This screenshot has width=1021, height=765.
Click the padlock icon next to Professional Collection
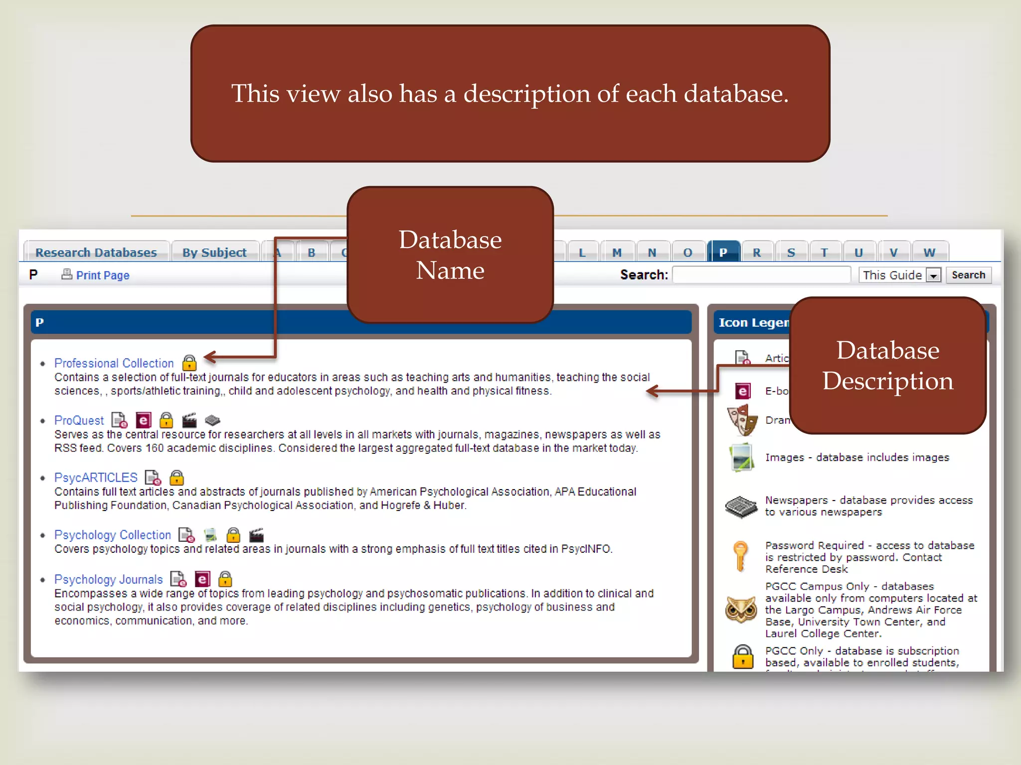[x=189, y=362]
